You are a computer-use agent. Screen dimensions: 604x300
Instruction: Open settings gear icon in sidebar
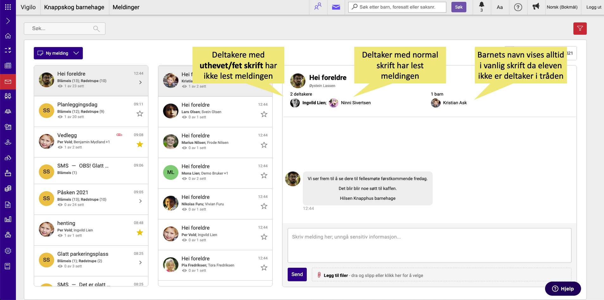point(8,251)
